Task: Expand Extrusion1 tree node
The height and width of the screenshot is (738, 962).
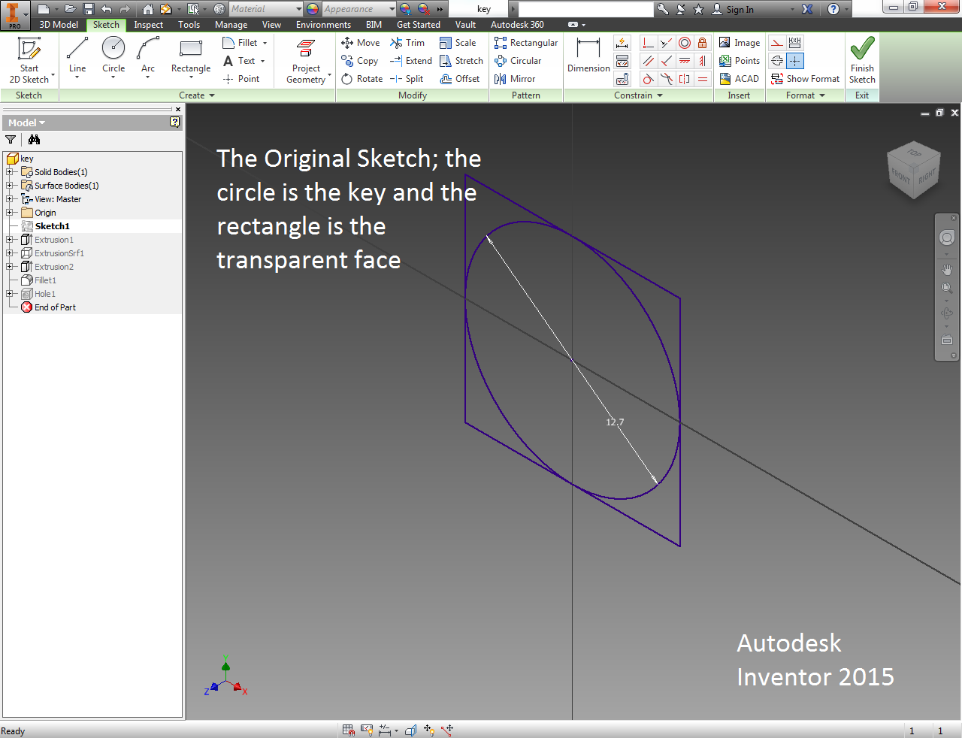Action: [x=10, y=240]
